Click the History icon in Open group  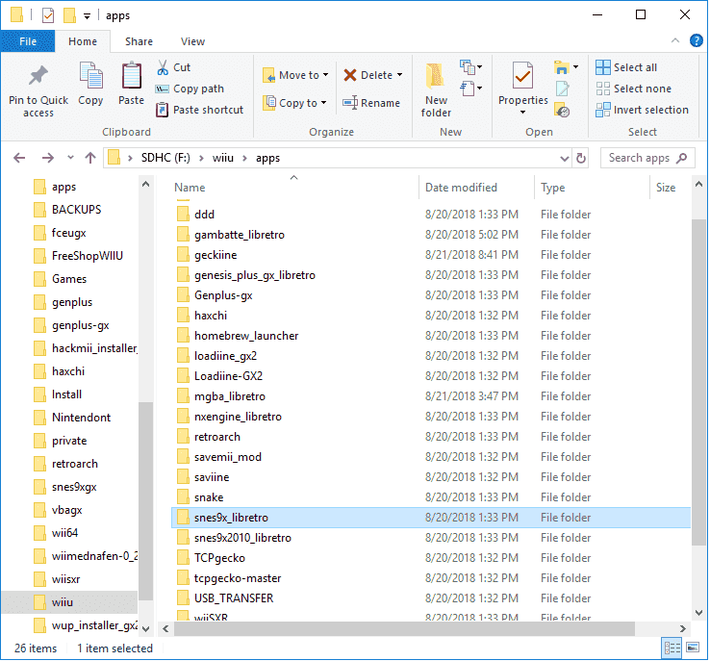point(563,110)
